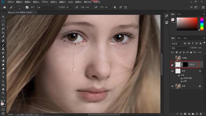Select the Move tool
This screenshot has width=206, height=116.
[3, 17]
